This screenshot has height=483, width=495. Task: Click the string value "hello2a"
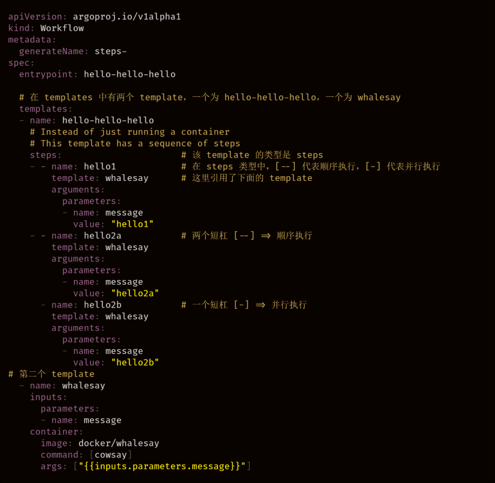click(135, 293)
